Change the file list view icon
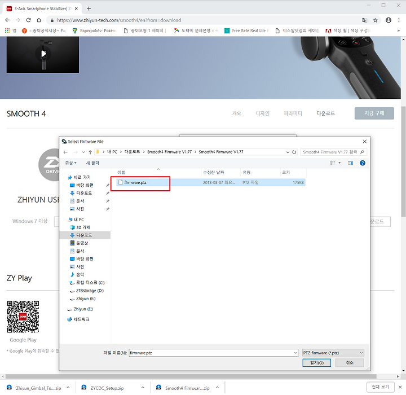This screenshot has width=406, height=395. 333,163
